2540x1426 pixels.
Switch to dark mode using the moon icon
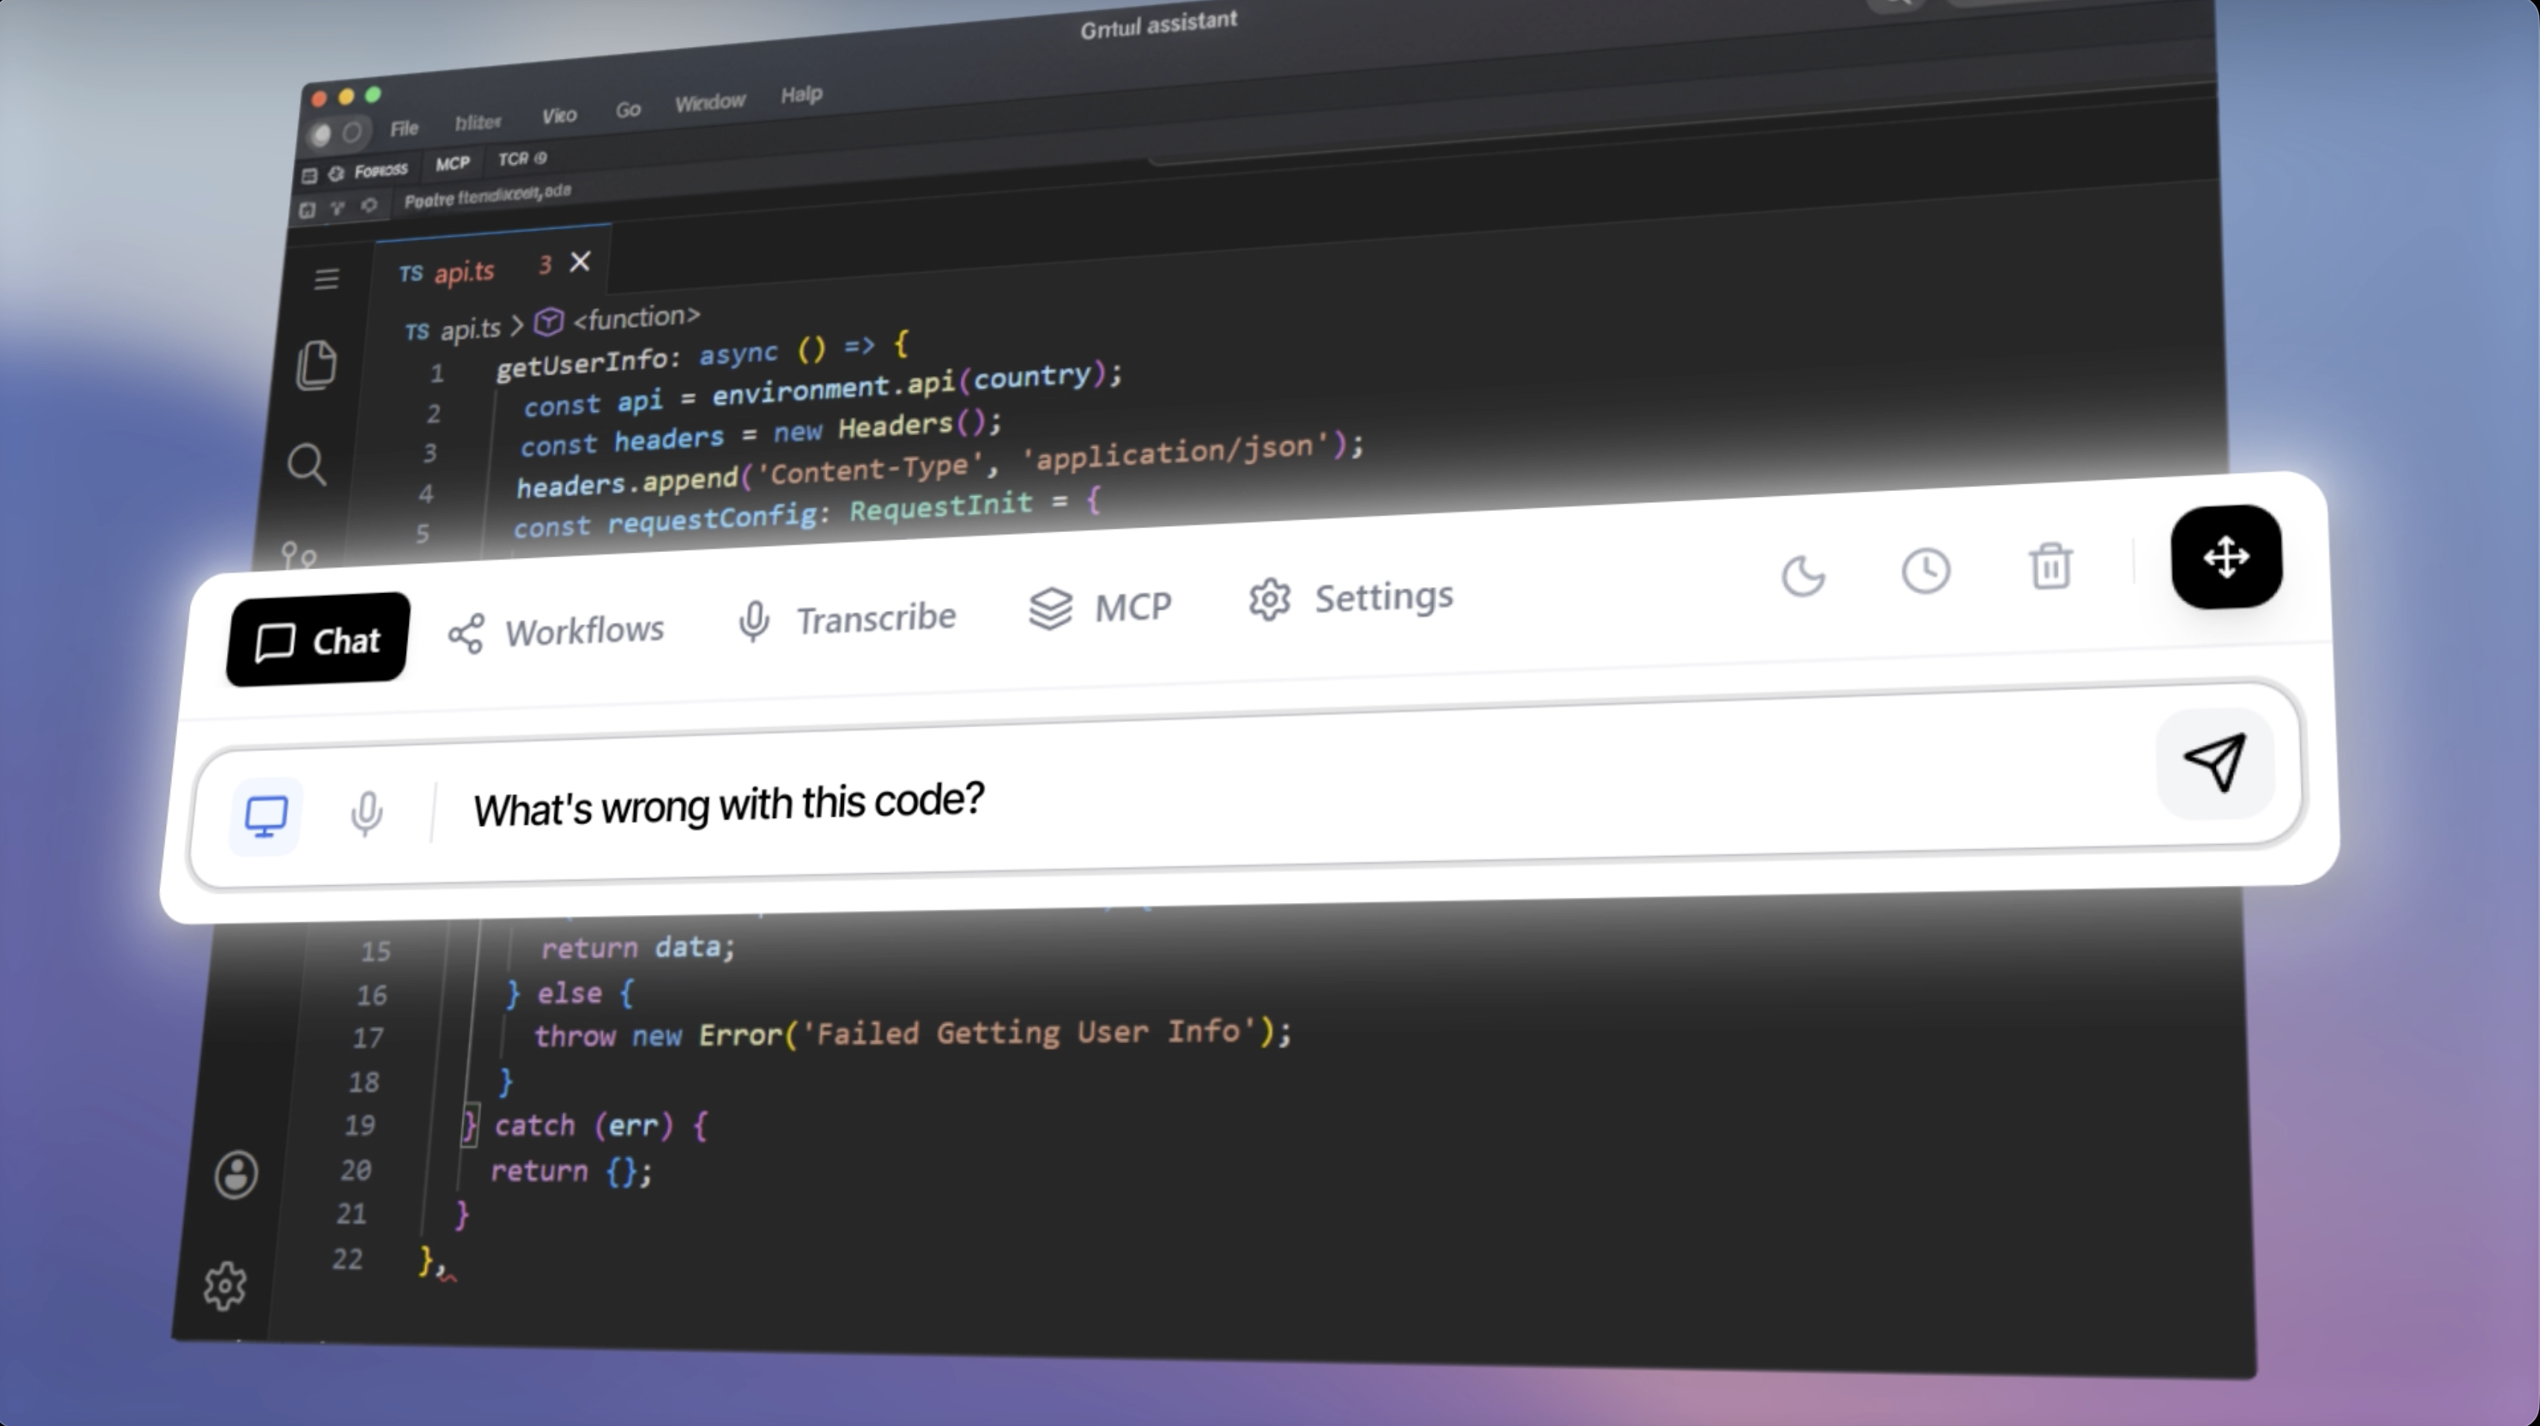pyautogui.click(x=1803, y=576)
